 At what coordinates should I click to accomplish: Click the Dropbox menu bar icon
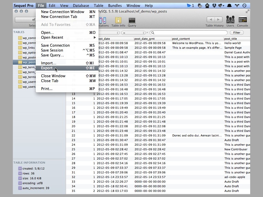click(214, 6)
